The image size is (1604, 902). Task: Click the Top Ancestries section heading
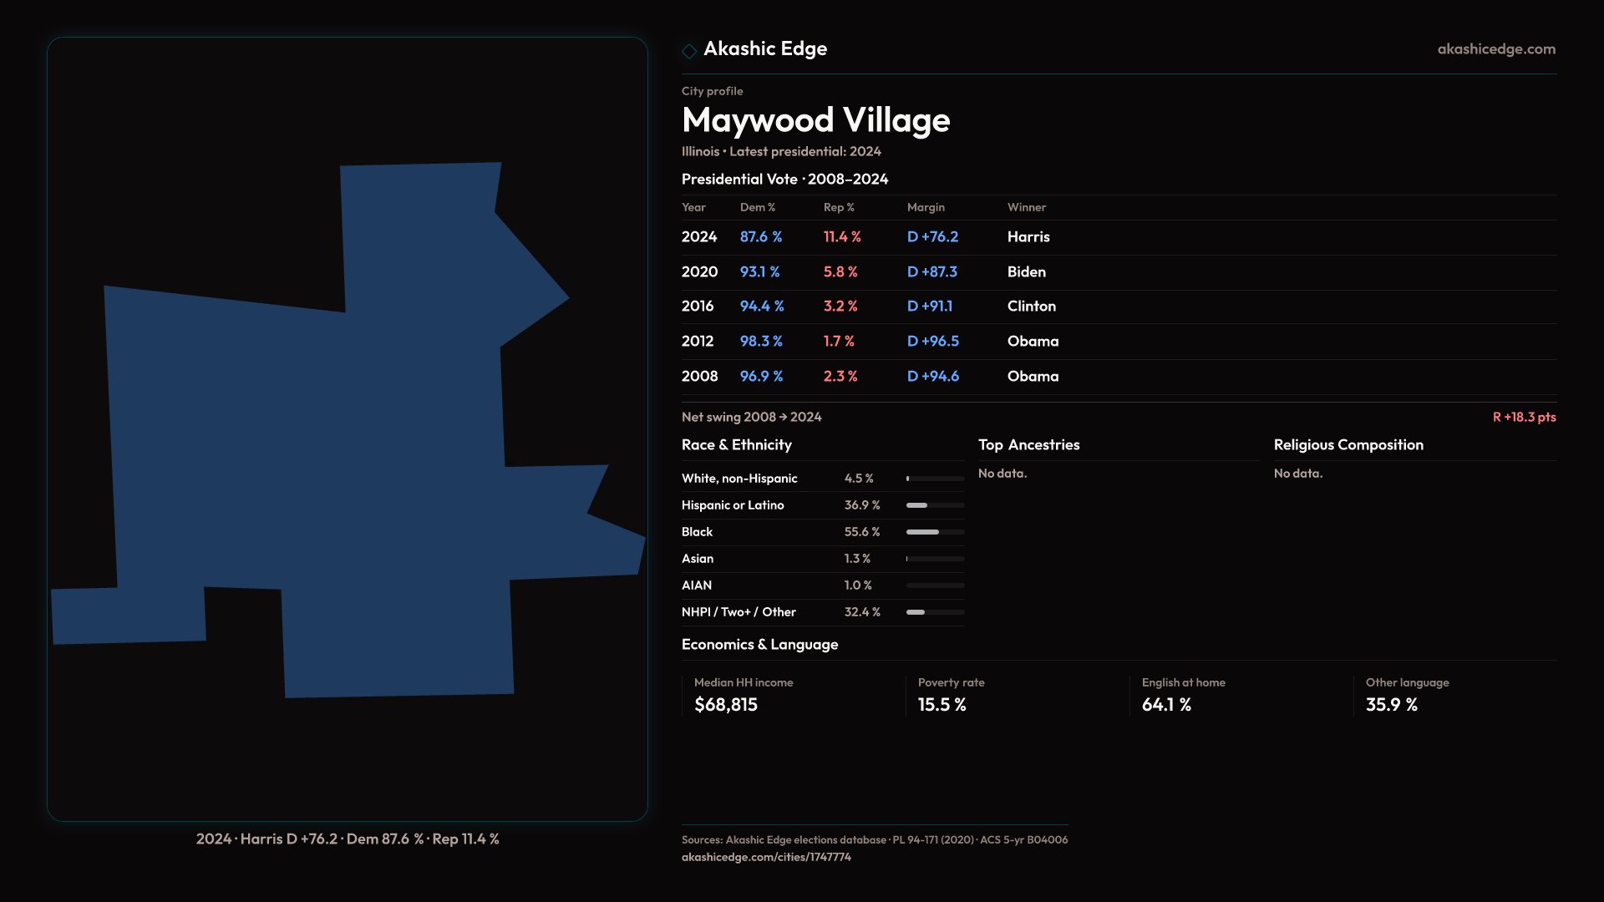(1028, 445)
